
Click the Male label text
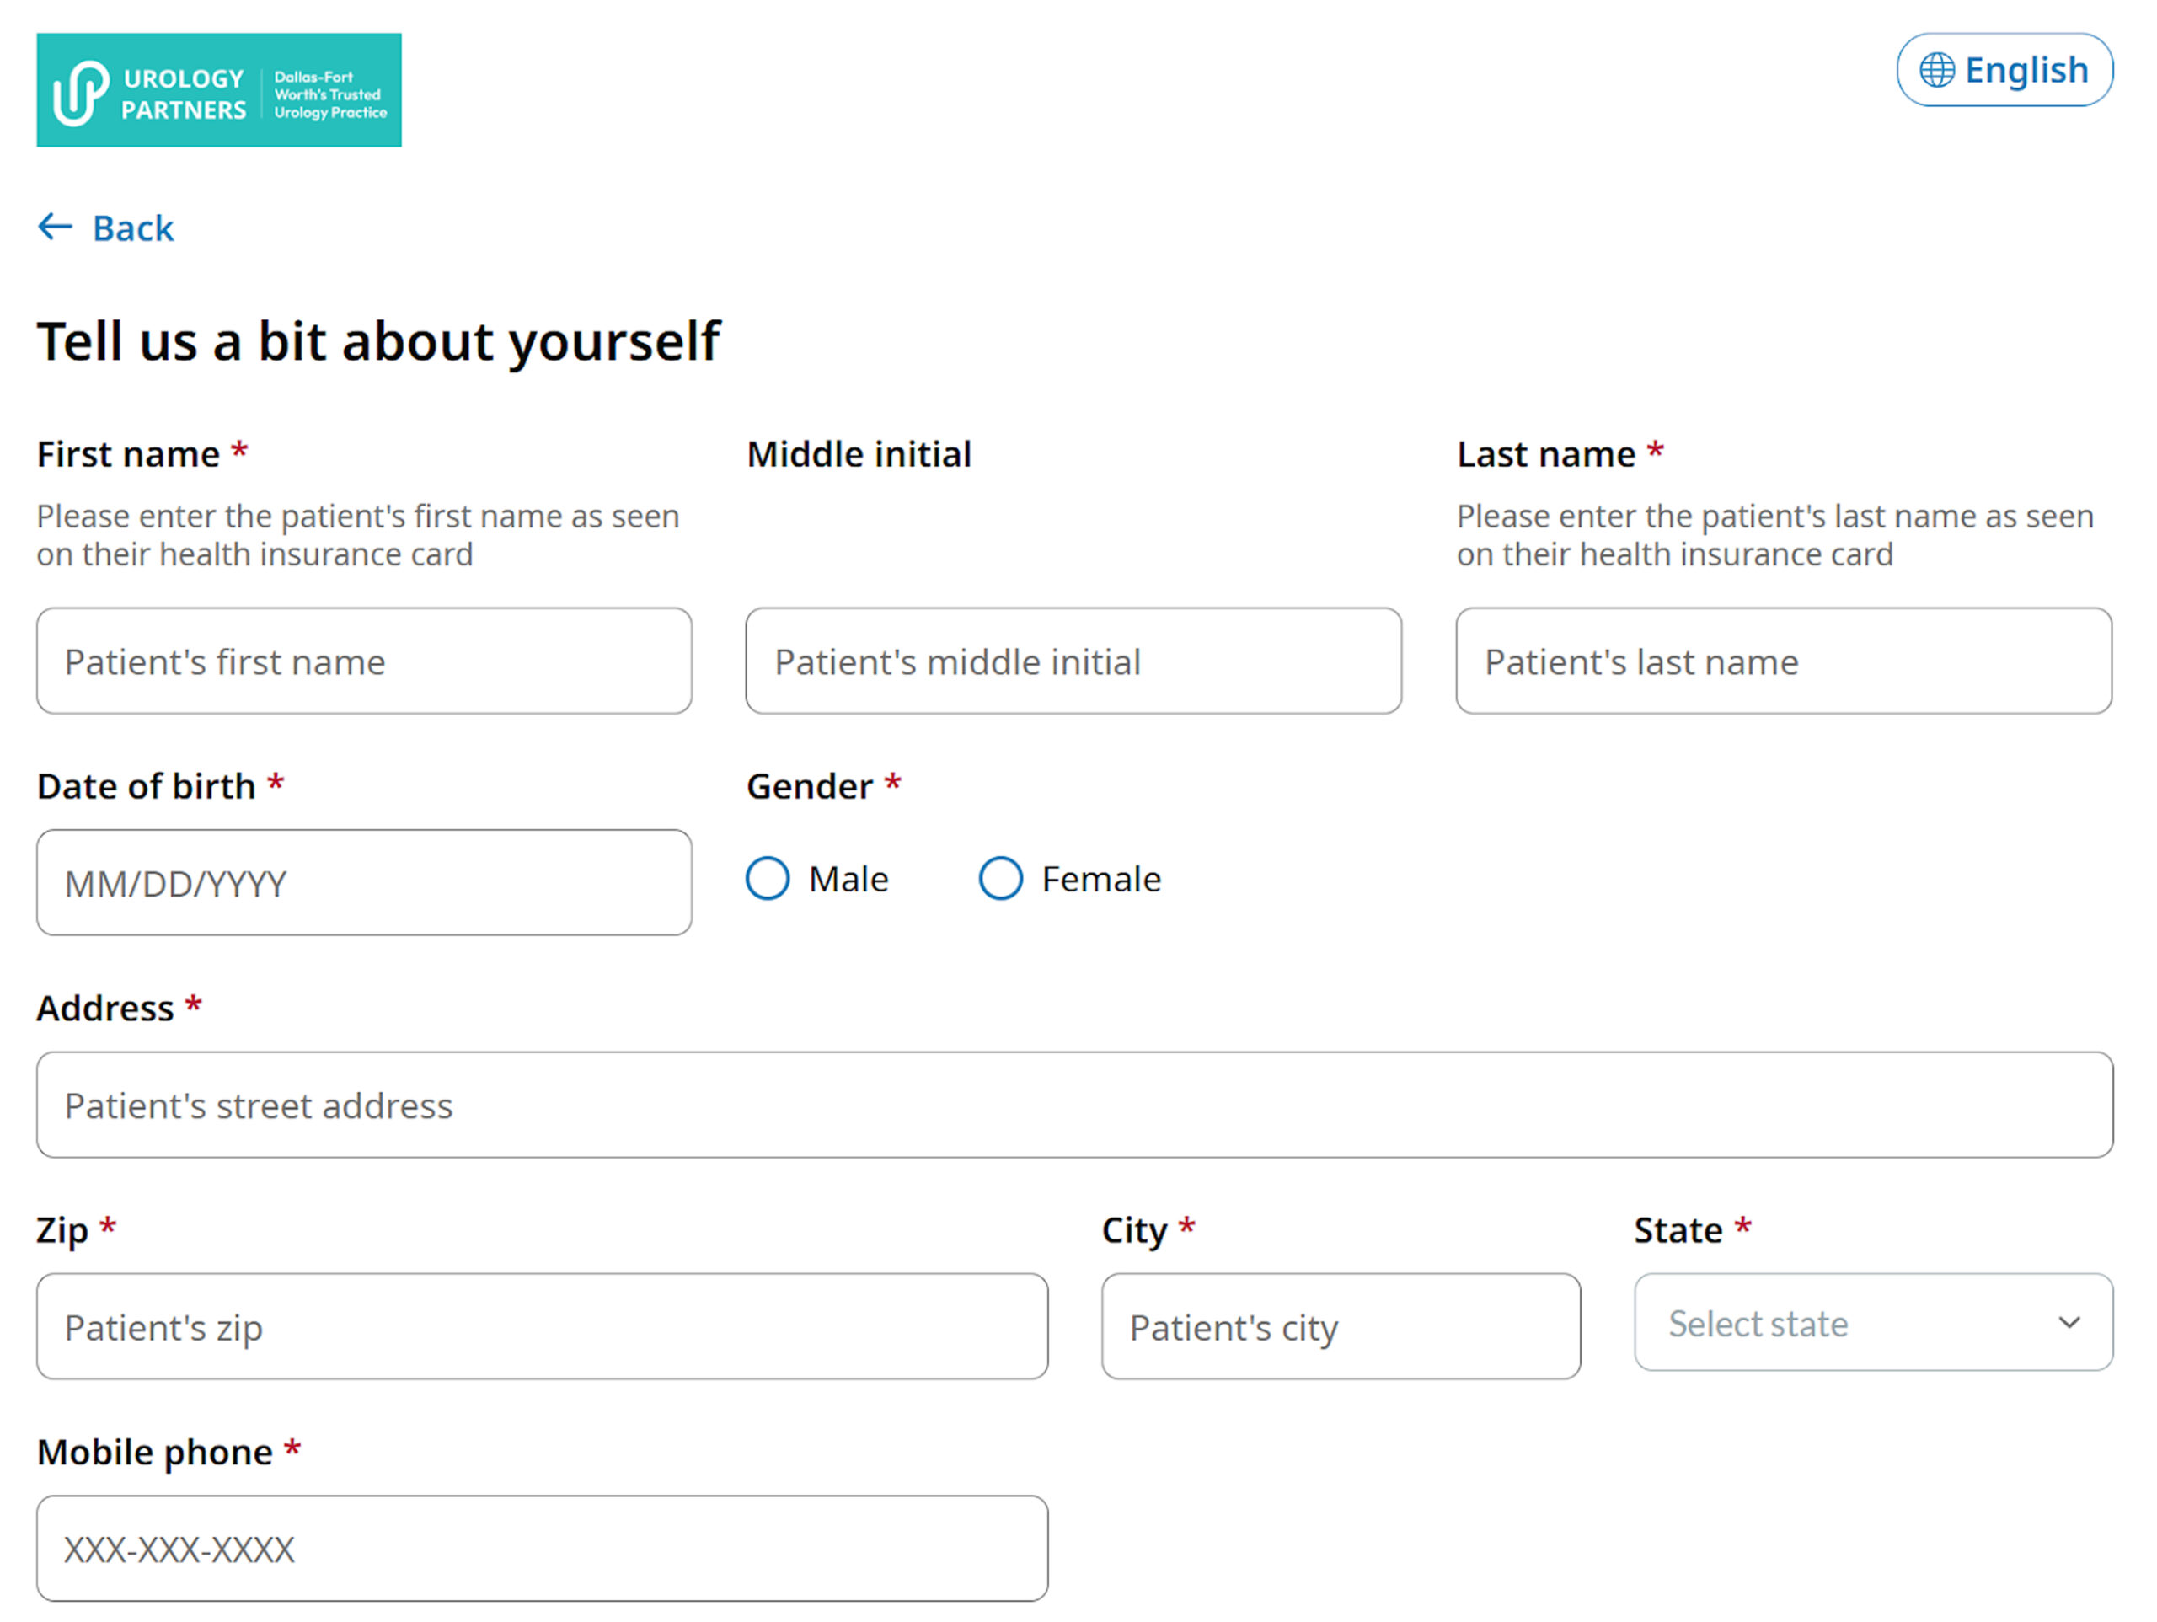point(848,879)
